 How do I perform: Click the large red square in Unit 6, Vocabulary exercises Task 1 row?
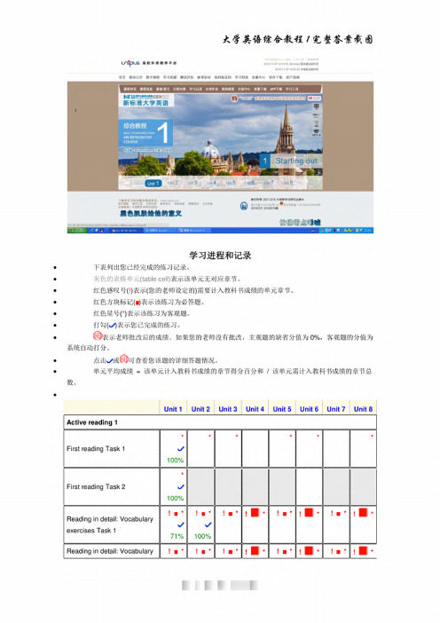click(x=309, y=512)
